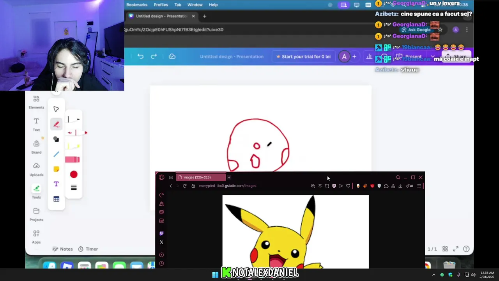The height and width of the screenshot is (281, 499).
Task: Redo the last Canva action
Action: (x=154, y=57)
